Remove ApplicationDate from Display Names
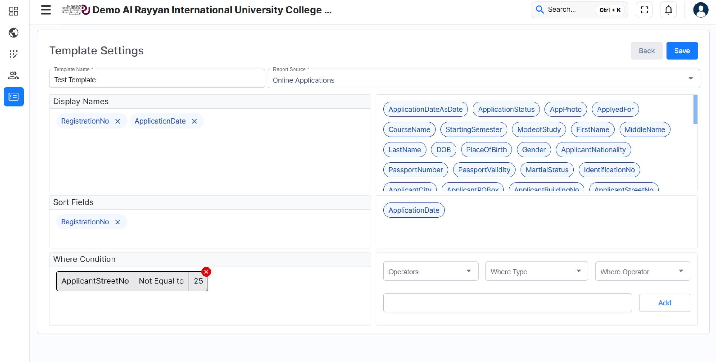The width and height of the screenshot is (716, 362). click(195, 121)
